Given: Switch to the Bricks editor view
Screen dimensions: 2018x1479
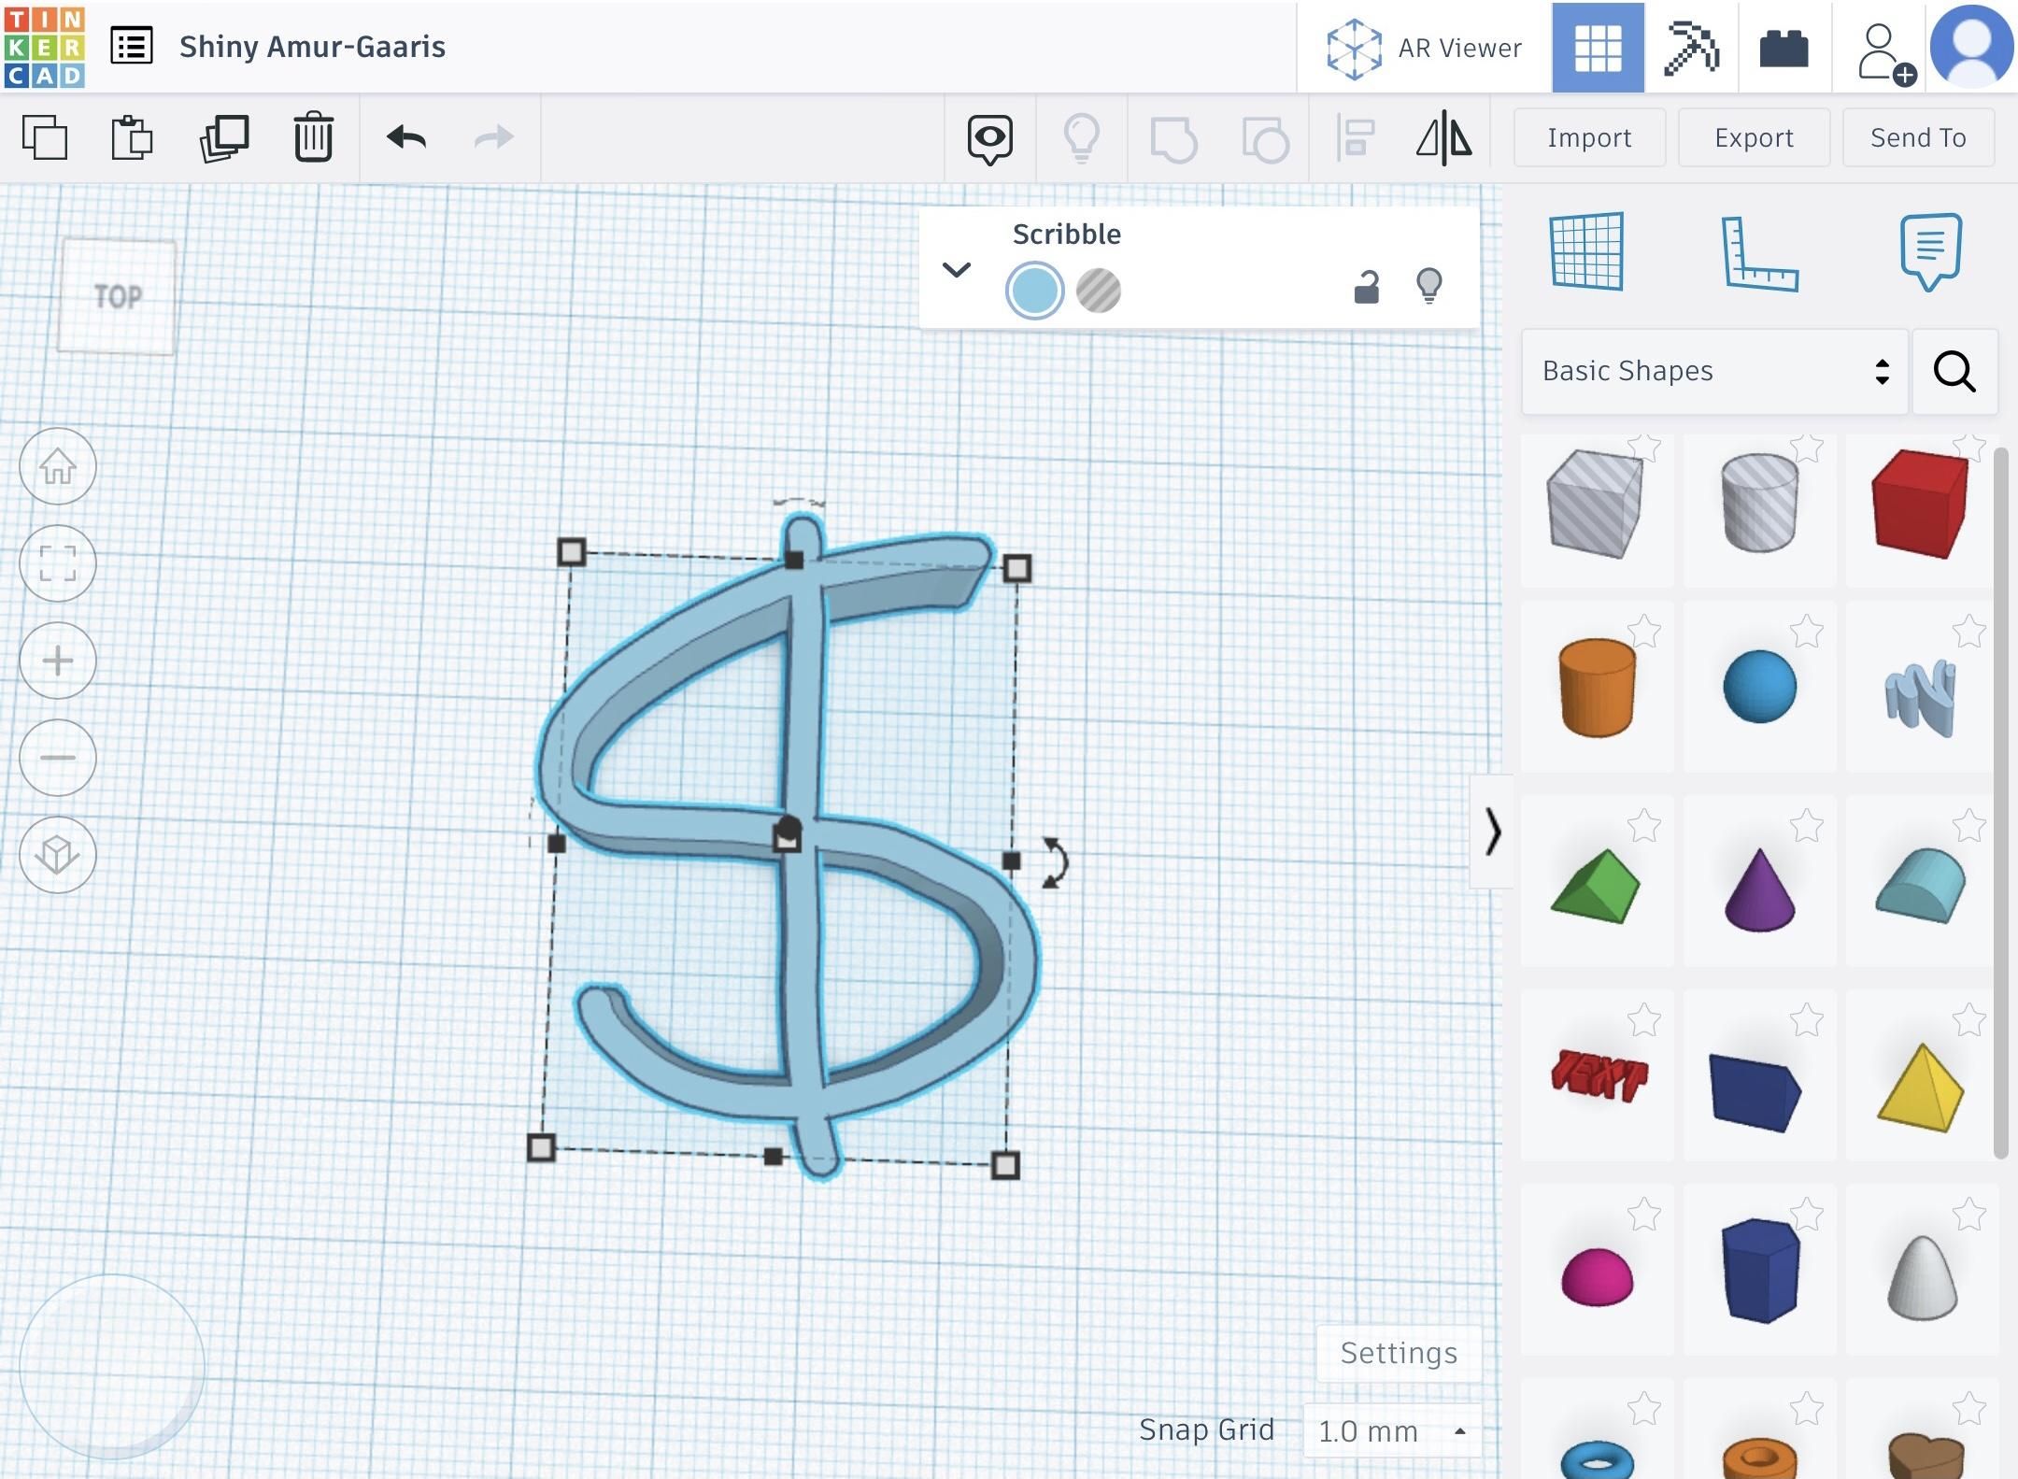Looking at the screenshot, I should click(x=1784, y=47).
